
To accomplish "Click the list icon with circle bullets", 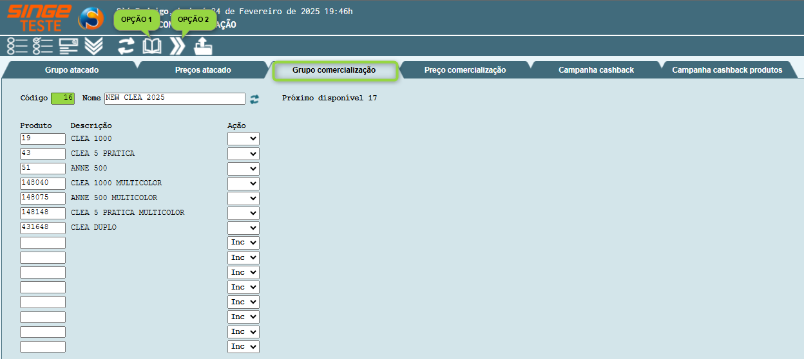I will [x=17, y=46].
